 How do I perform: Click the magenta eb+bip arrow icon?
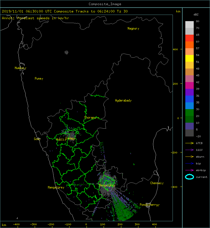point(189,170)
